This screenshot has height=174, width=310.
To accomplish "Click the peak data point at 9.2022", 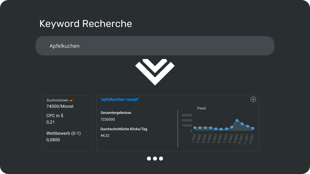I will click(x=237, y=120).
